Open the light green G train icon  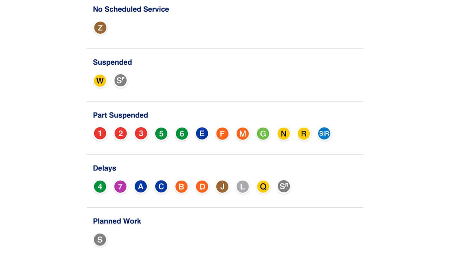click(x=263, y=134)
